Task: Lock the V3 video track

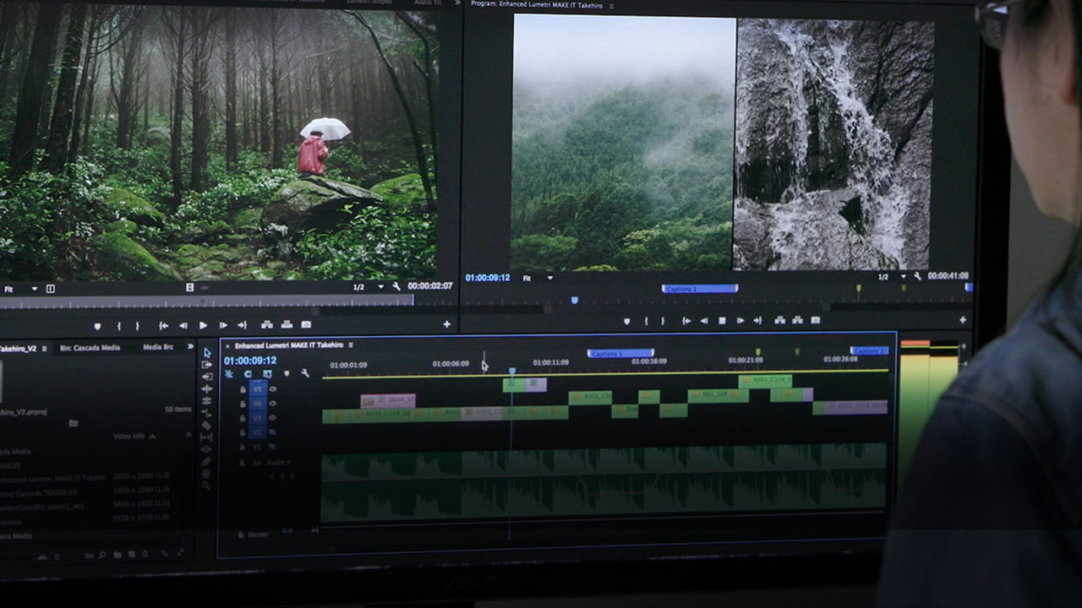Action: (243, 416)
